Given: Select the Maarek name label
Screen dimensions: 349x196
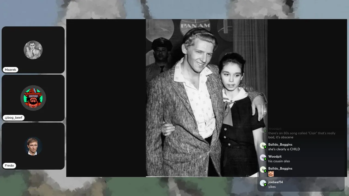Looking at the screenshot, I should (x=10, y=70).
